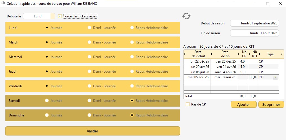
Task: Click the sort arrows on Nb RTT column
Action: (x=249, y=54)
